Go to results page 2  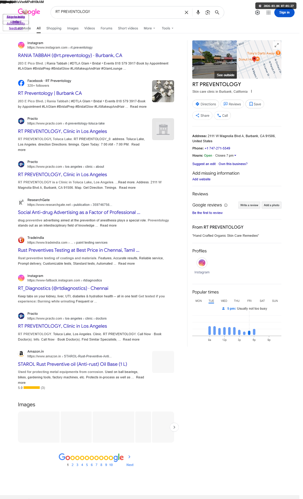pyautogui.click(x=72, y=465)
